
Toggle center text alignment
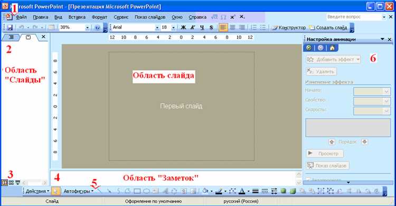[x=233, y=27]
